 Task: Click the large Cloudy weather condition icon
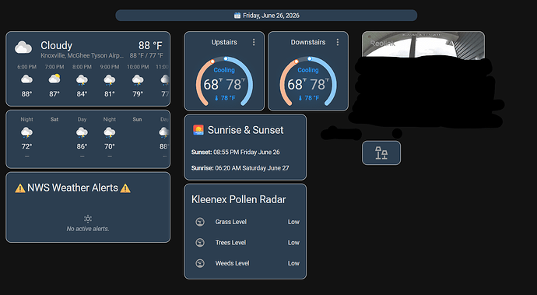(23, 47)
